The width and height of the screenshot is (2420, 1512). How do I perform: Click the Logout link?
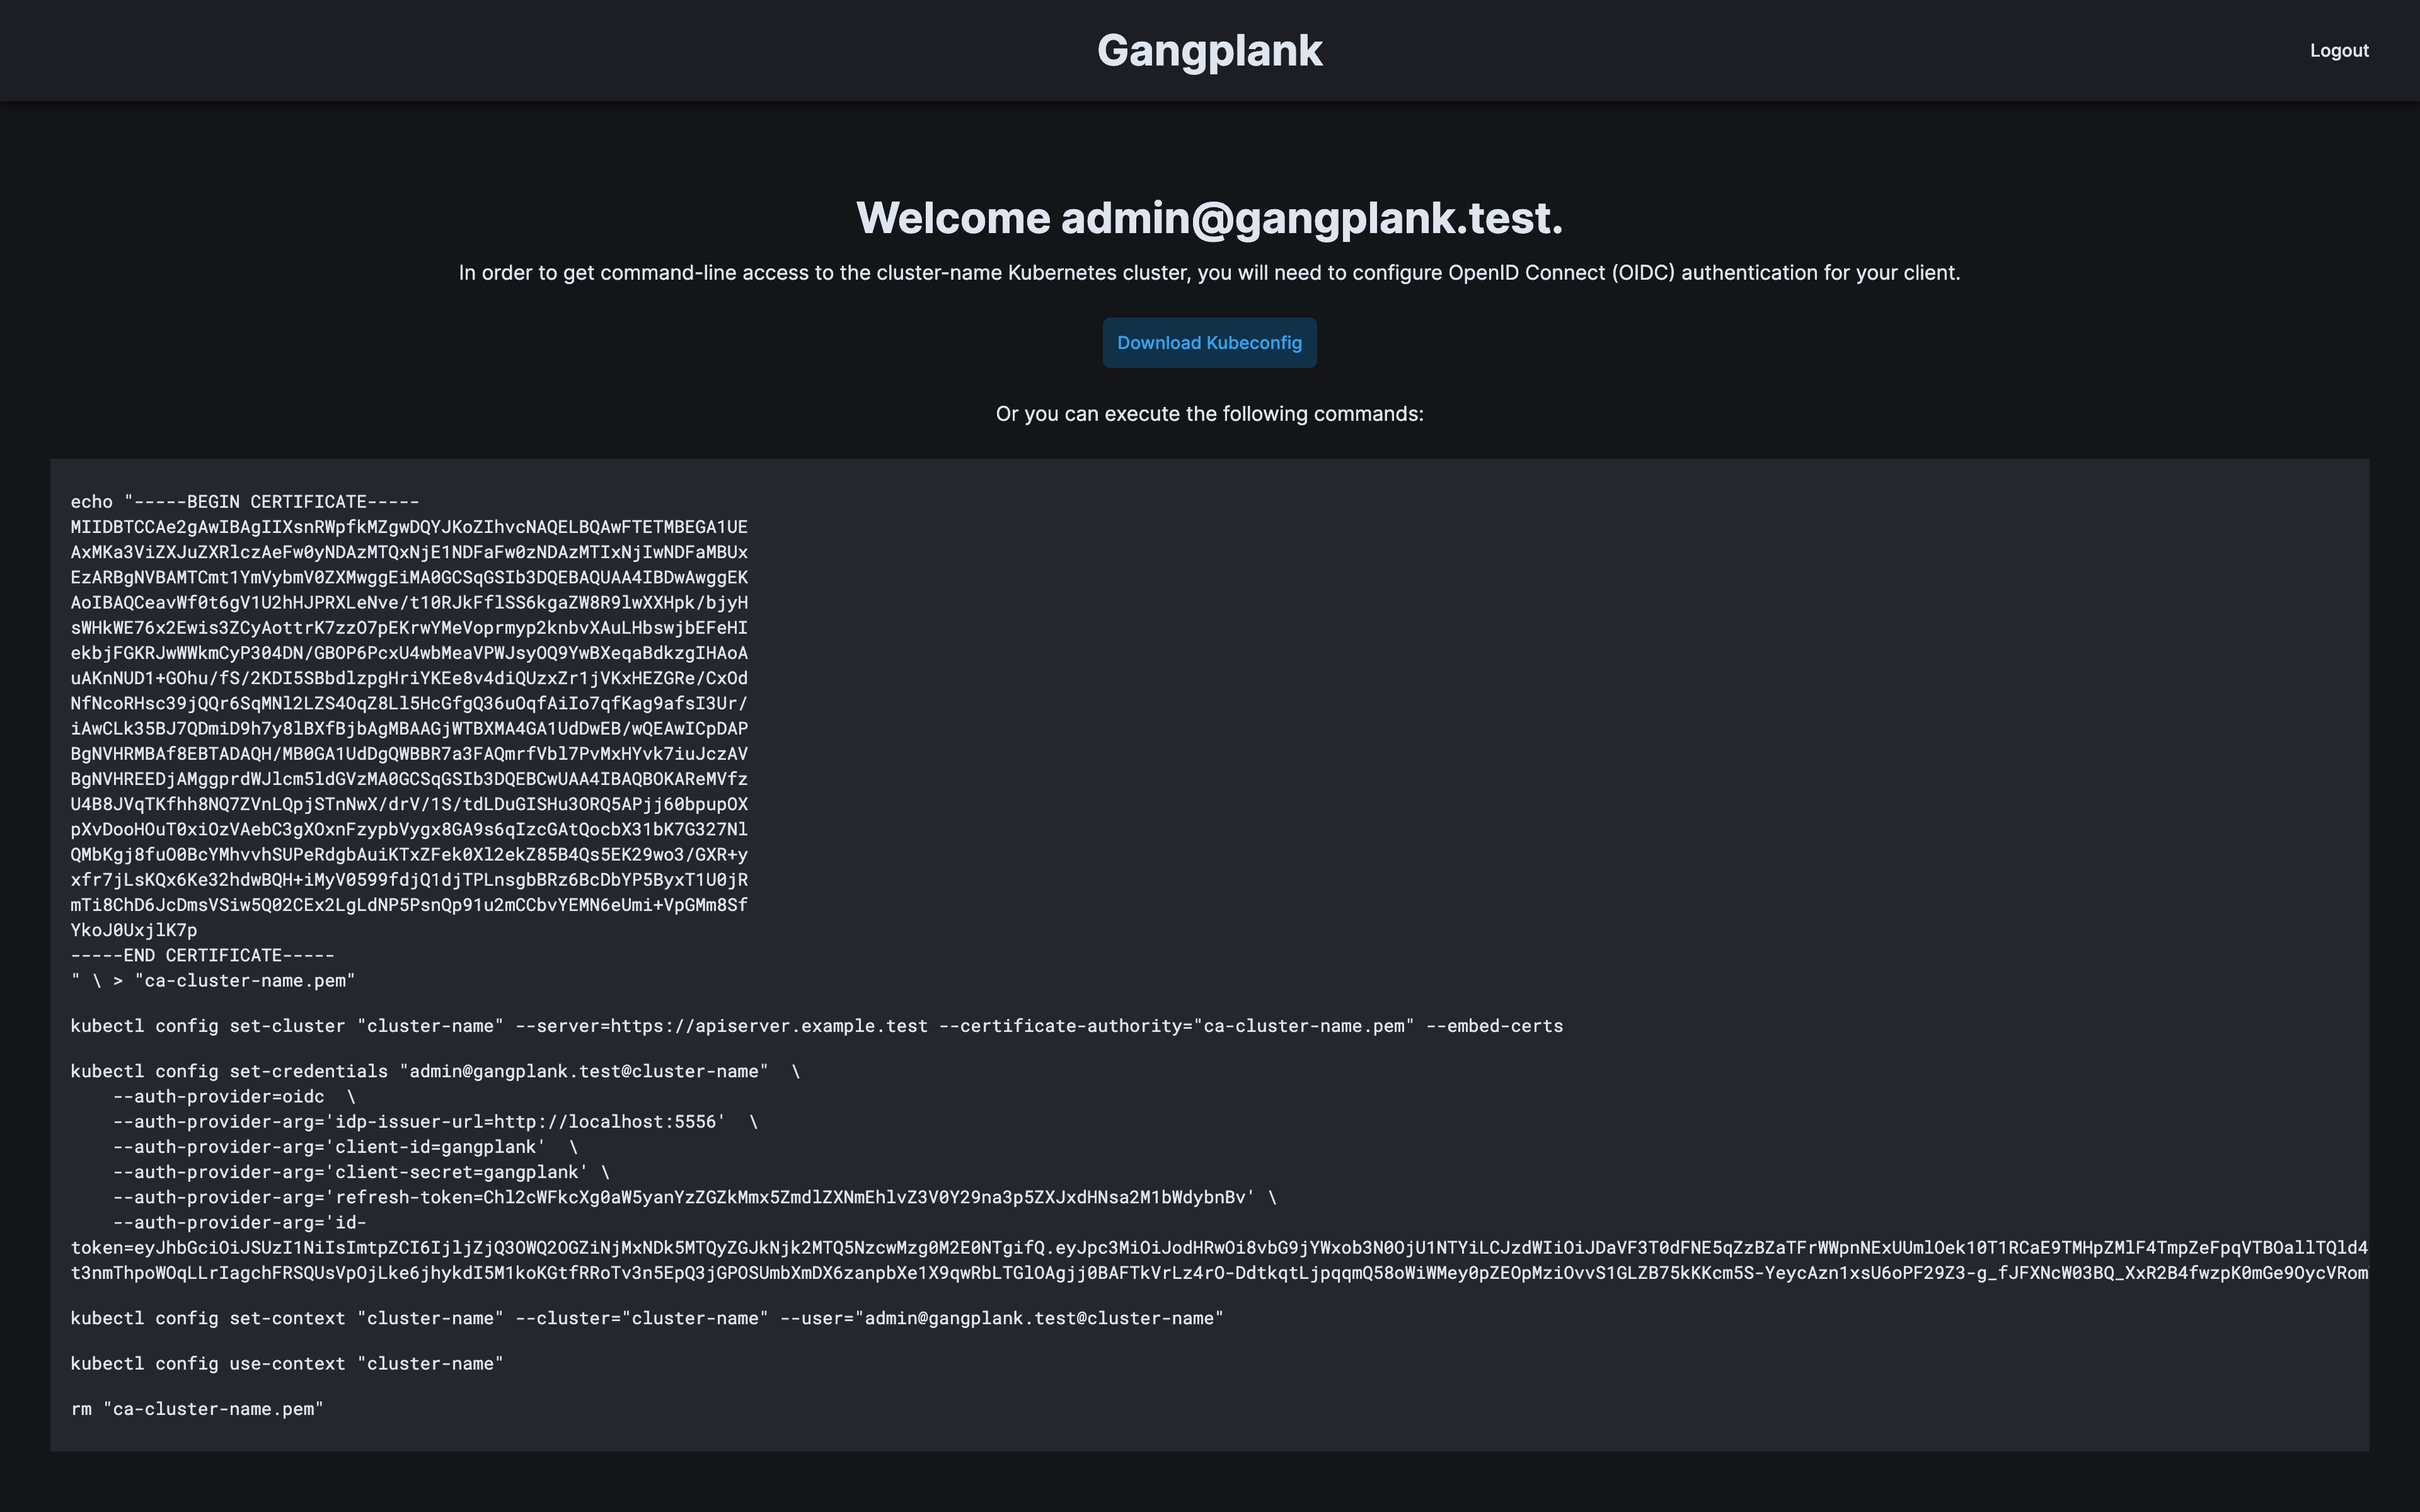tap(2338, 51)
